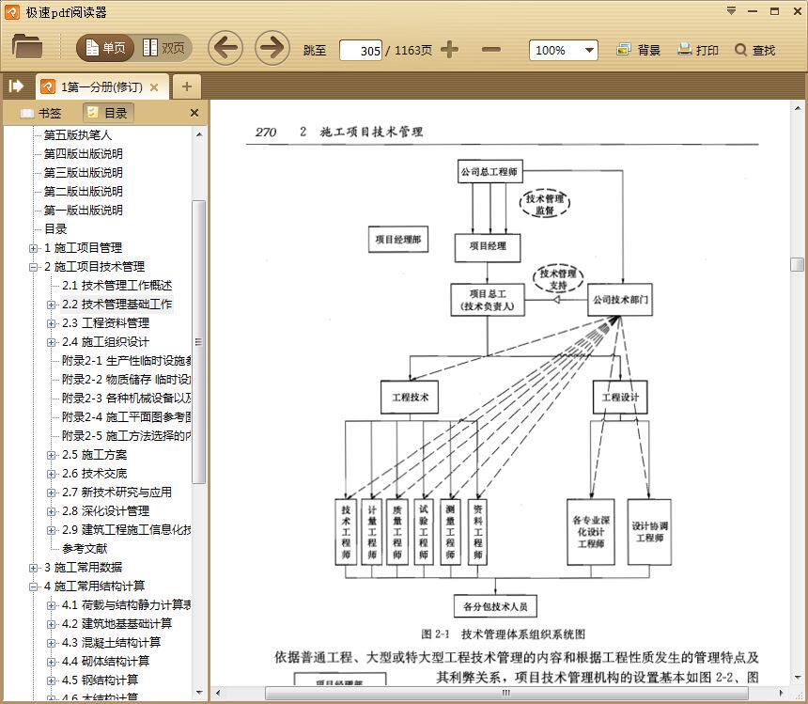Viewport: 808px width, 704px height.
Task: Open section 4.5 钢结构计算
Action: 100,681
